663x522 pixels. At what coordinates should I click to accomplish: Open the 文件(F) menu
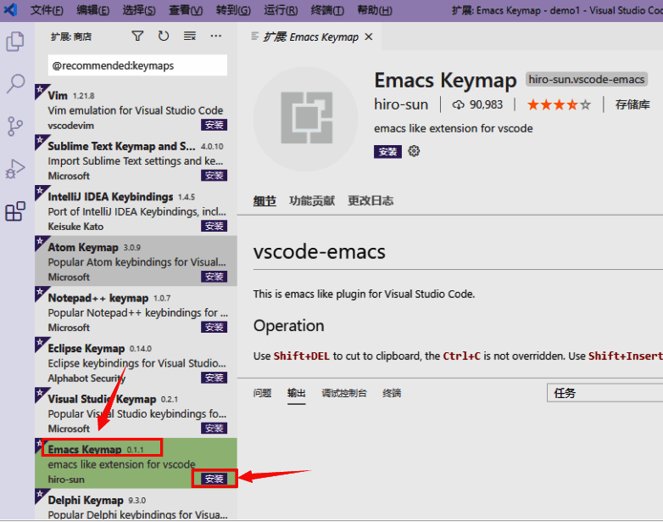pyautogui.click(x=47, y=10)
